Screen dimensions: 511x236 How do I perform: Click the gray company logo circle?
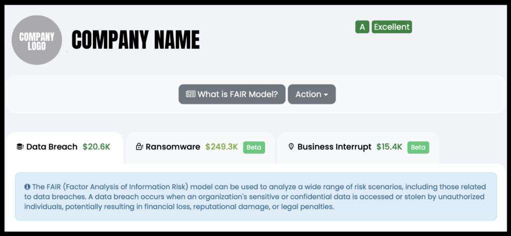coord(36,40)
